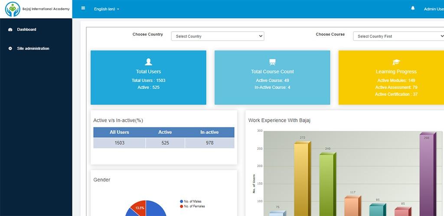Click the Total Users card title

(148, 72)
